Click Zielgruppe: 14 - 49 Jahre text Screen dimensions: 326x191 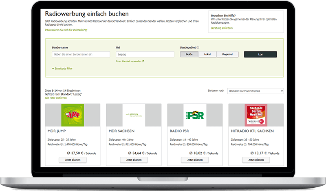184,140
